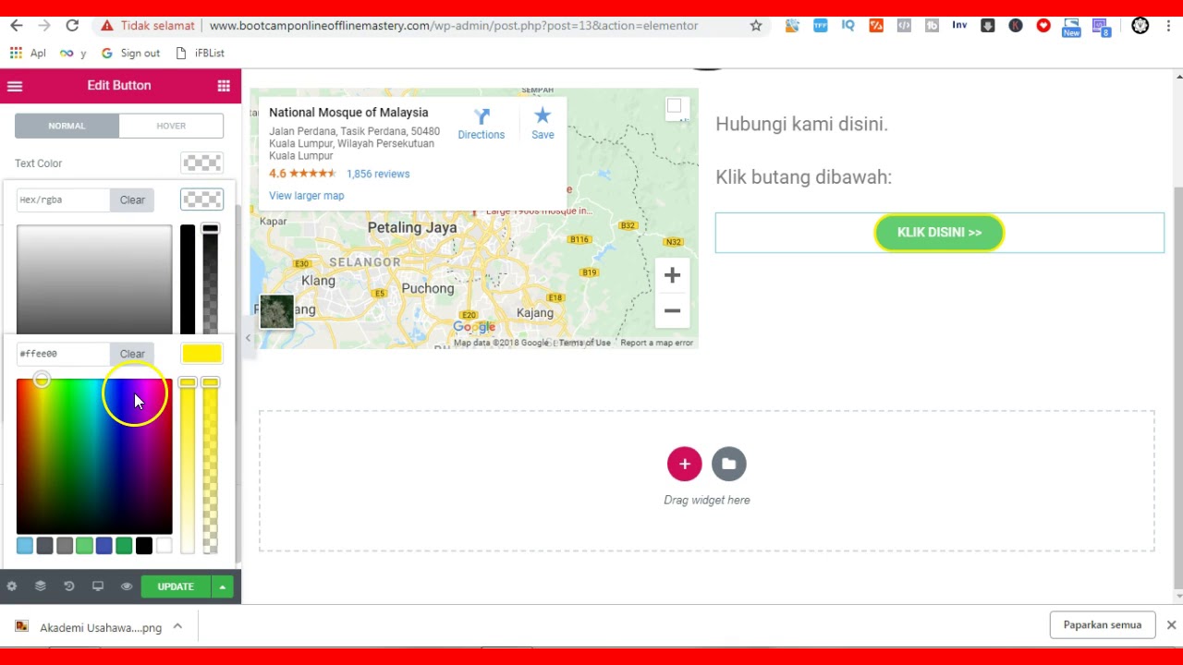Click the Text Color swatch
1183x665 pixels.
click(x=202, y=163)
